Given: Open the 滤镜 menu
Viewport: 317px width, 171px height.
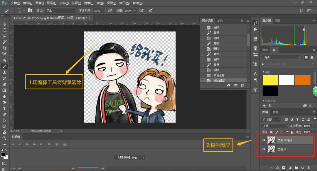Looking at the screenshot, I should 89,3.
